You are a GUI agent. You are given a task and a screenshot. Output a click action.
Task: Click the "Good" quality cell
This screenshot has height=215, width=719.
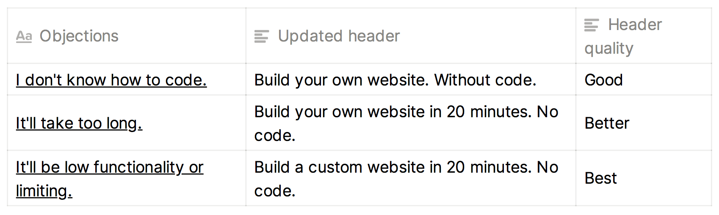[x=603, y=80]
